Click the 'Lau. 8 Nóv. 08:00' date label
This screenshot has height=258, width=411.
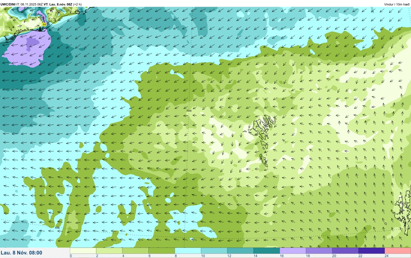click(21, 253)
